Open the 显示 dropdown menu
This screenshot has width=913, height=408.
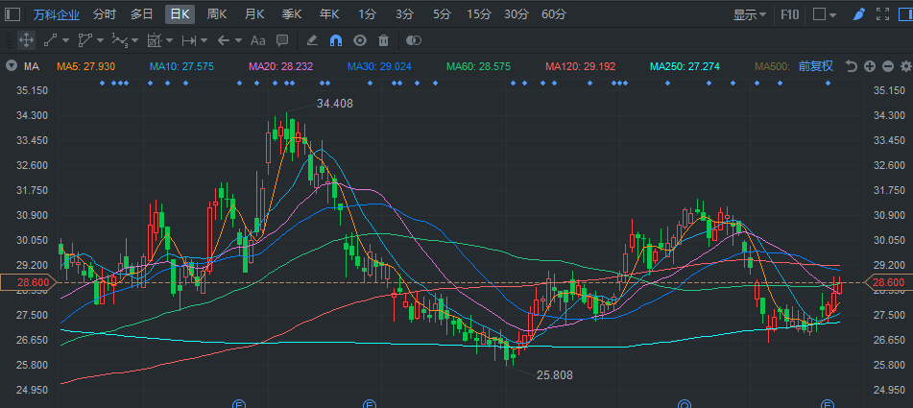750,14
